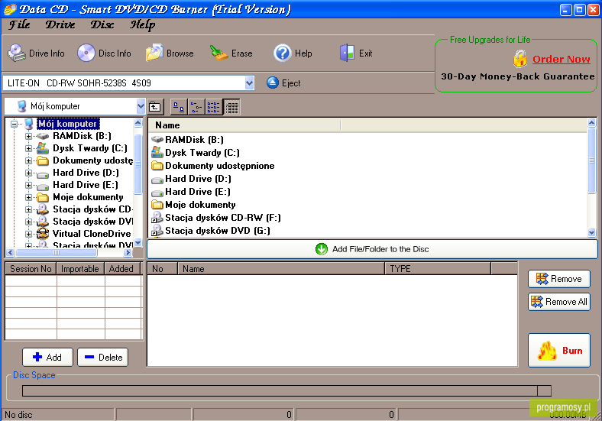Select Dokumenty udostępnione folder in file list

coord(212,166)
